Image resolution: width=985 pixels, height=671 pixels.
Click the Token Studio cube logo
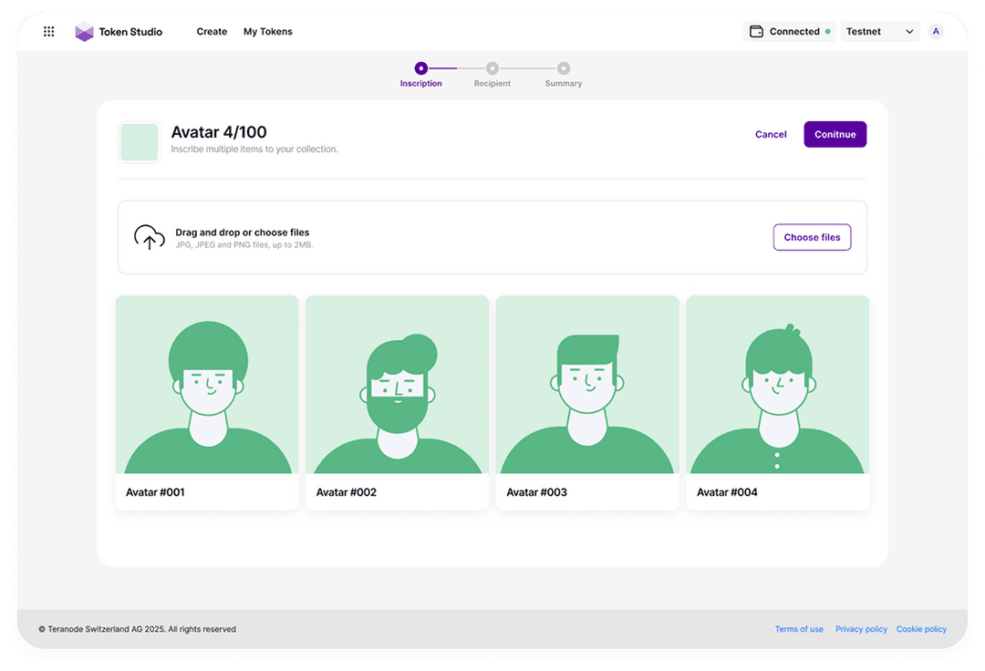84,32
